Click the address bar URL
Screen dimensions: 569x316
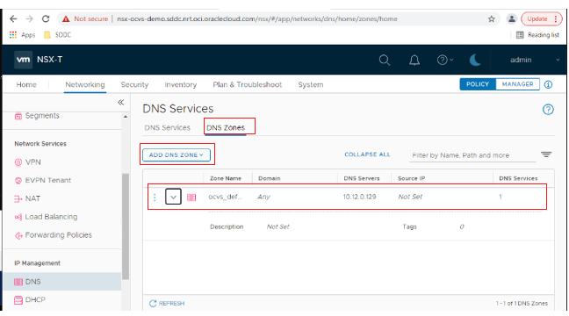click(x=257, y=18)
